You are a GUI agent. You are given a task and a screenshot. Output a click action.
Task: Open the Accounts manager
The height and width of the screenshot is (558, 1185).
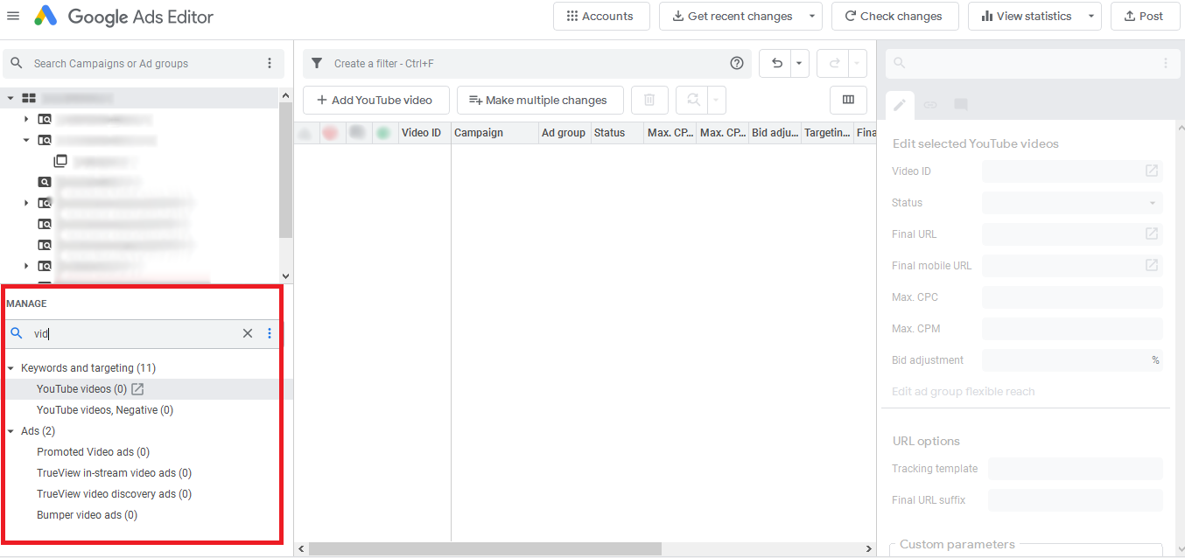pos(601,16)
